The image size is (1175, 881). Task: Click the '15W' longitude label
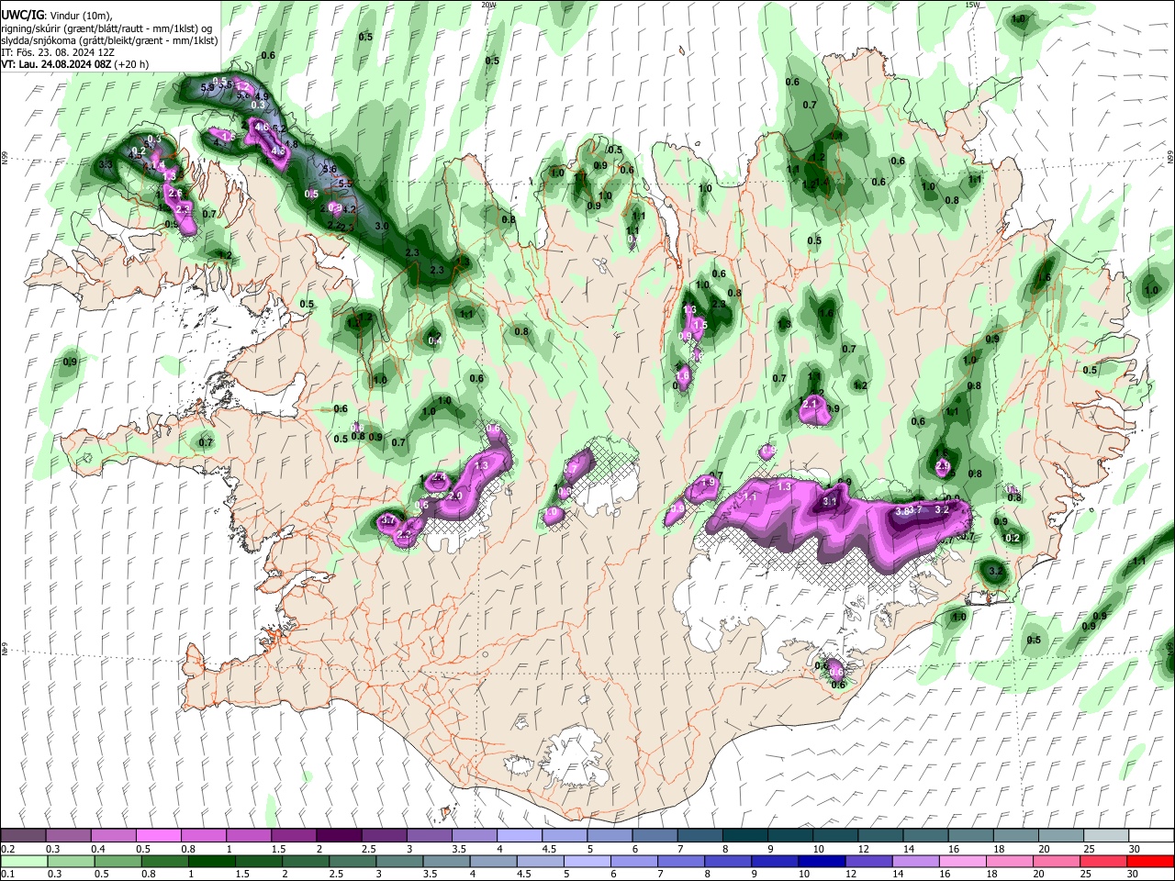(972, 5)
